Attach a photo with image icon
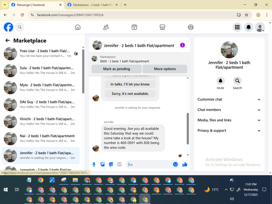Image resolution: width=272 pixels, height=204 pixels. (x=102, y=164)
